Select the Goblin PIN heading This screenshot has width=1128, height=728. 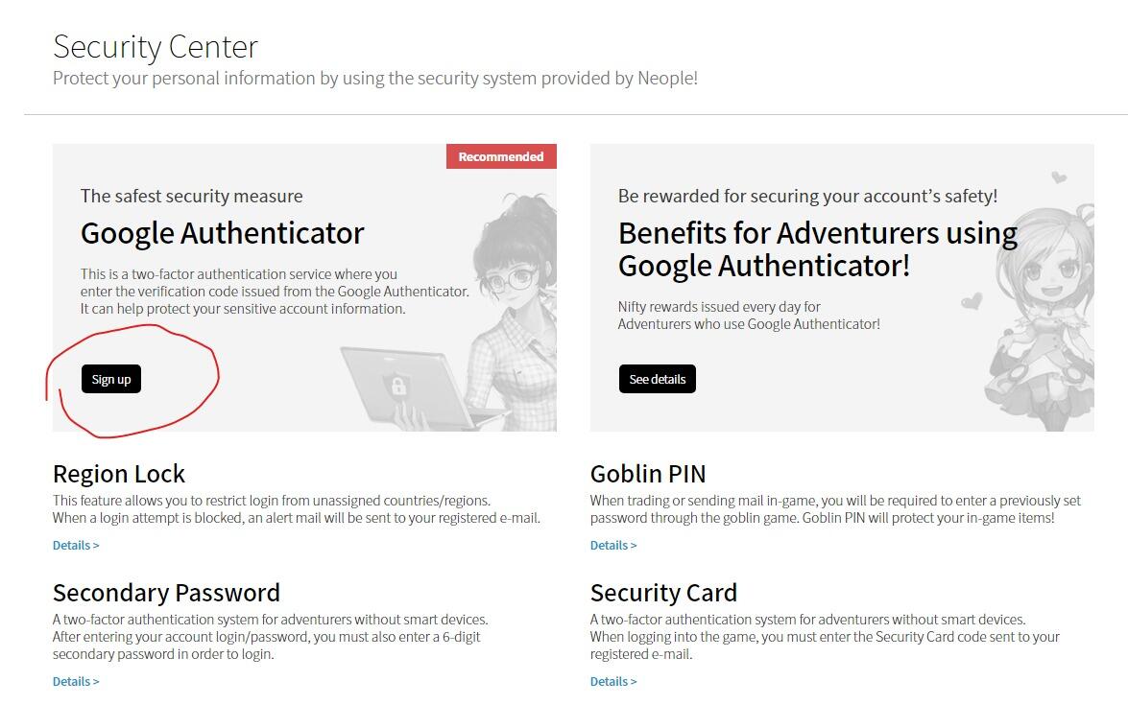[648, 474]
